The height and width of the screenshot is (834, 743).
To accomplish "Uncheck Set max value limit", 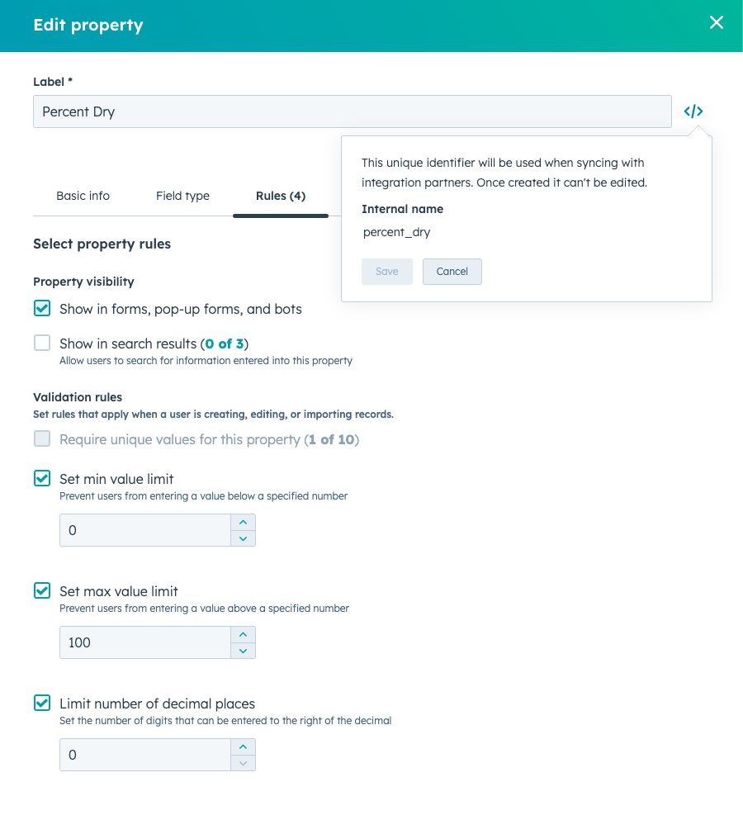I will pyautogui.click(x=41, y=590).
